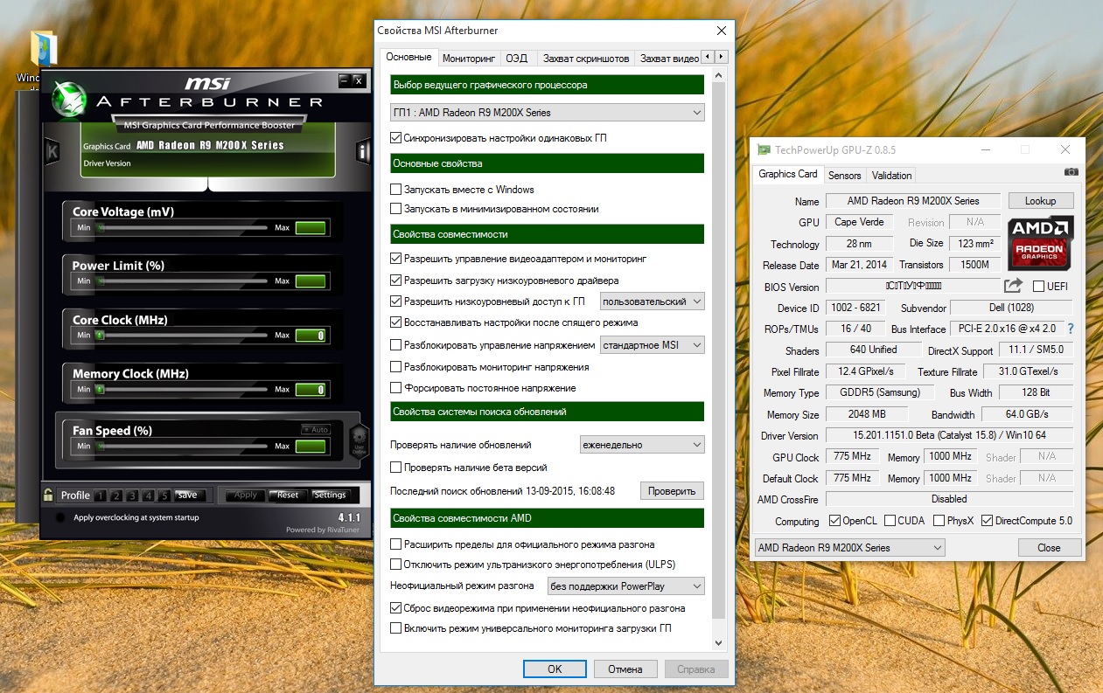Enable 'Запускать в минимизированном состоянии' checkbox

[396, 209]
